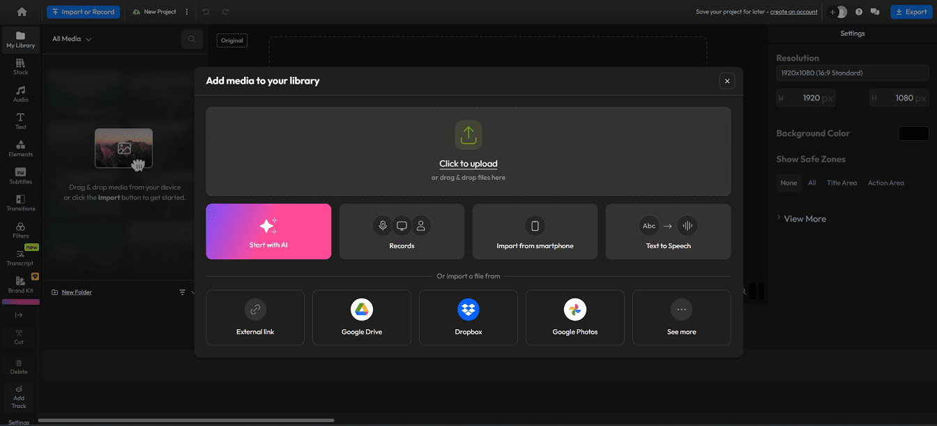Open Audio sidebar tab
The height and width of the screenshot is (426, 937).
[x=20, y=94]
